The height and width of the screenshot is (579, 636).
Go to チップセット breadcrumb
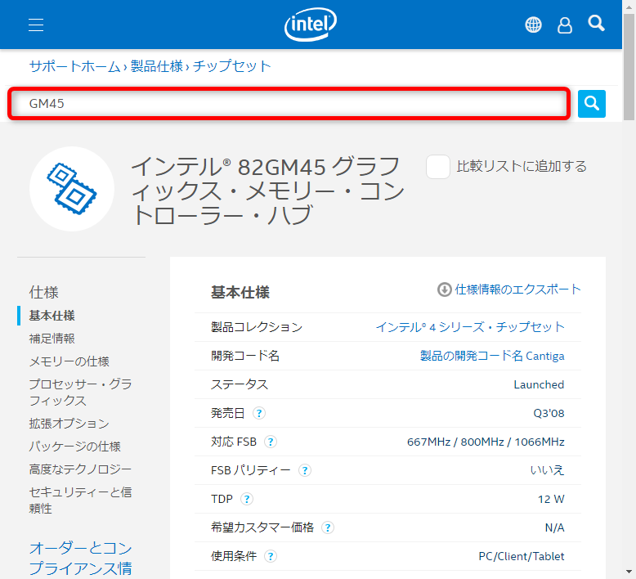click(x=231, y=66)
